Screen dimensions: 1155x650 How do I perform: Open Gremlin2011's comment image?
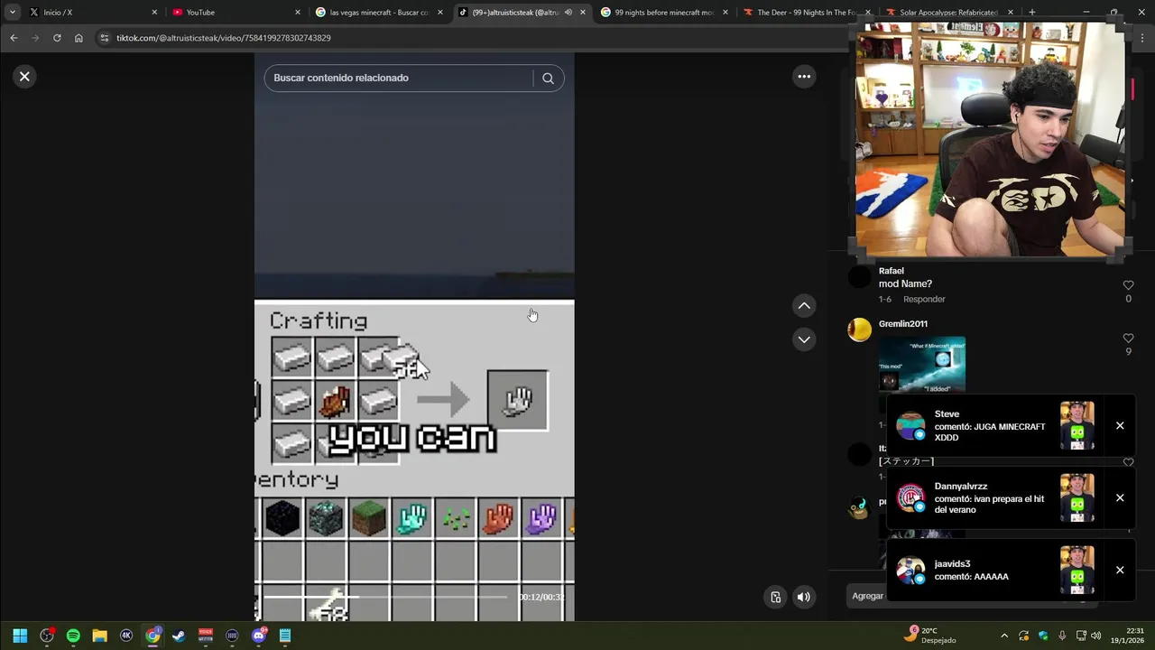(x=922, y=366)
